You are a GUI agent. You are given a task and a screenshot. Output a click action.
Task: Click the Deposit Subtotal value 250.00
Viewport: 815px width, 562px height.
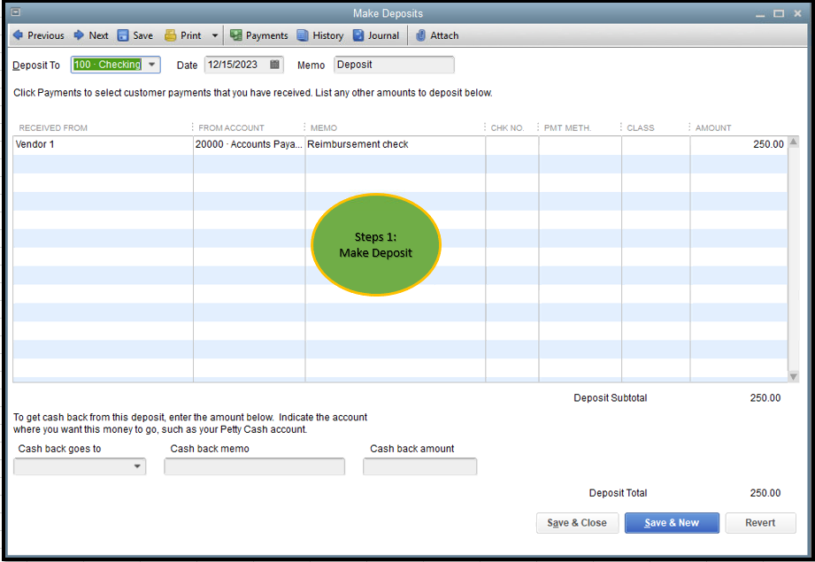(x=765, y=397)
